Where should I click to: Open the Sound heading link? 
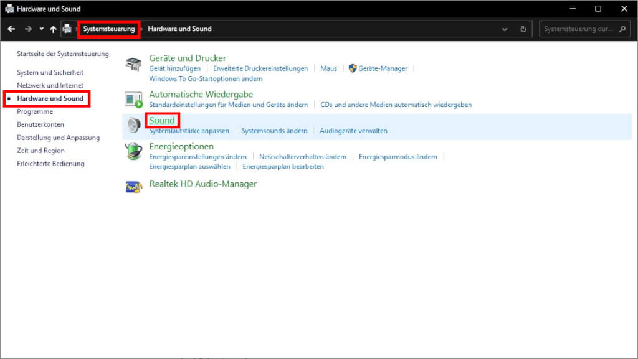tap(162, 121)
